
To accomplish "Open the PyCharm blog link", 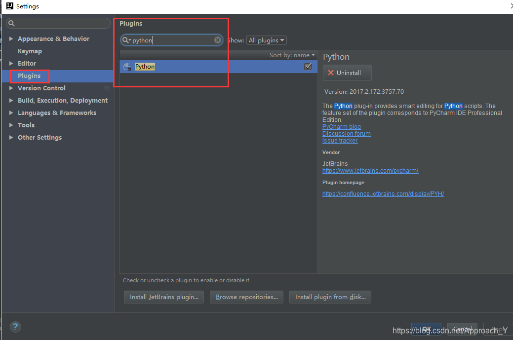I will tap(342, 126).
